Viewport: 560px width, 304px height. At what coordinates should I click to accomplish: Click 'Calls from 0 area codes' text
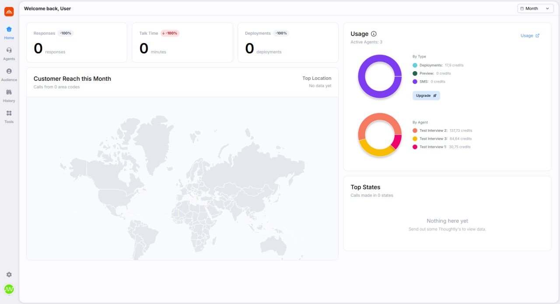pyautogui.click(x=56, y=87)
